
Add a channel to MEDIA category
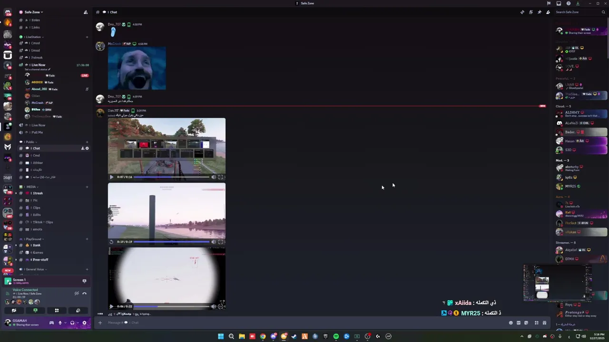pos(87,187)
